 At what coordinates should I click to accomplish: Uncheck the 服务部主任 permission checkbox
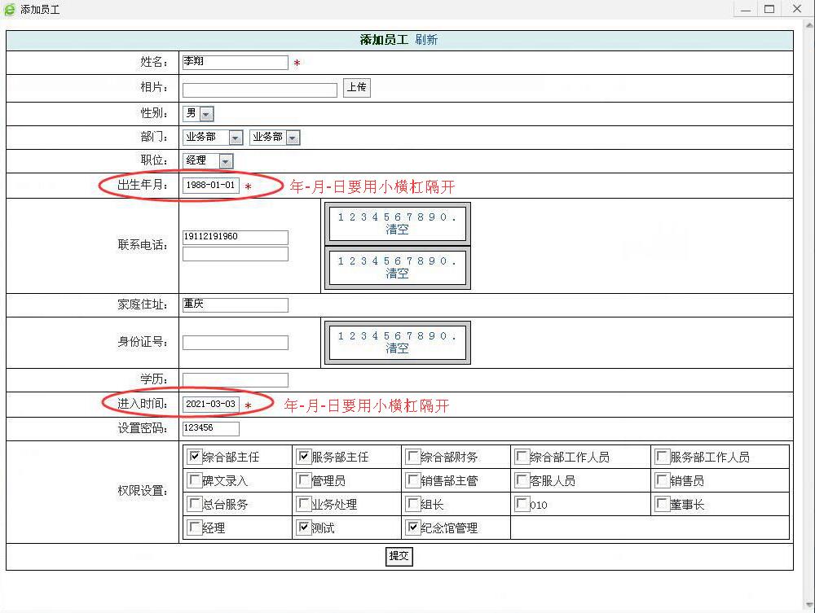tap(304, 457)
